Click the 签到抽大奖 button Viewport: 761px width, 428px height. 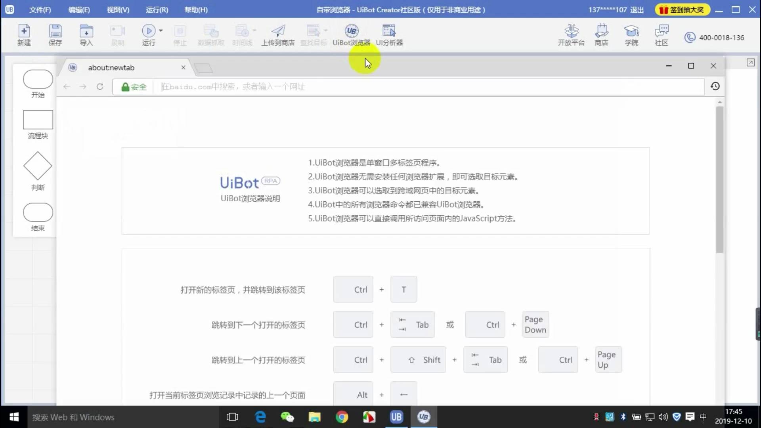tap(682, 10)
